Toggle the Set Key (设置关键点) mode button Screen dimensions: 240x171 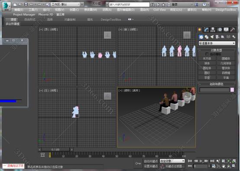151,166
